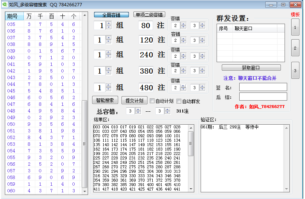Enable the 自动群发 checkbox

[x=179, y=101]
